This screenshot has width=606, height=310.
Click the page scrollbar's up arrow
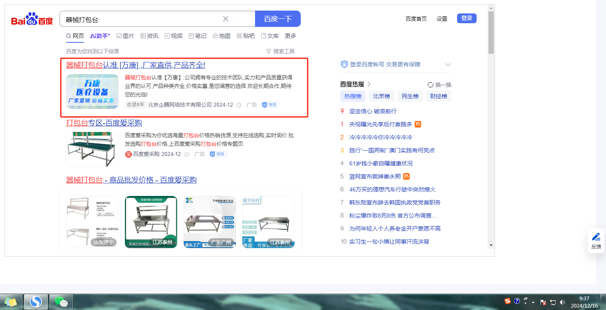(x=491, y=8)
